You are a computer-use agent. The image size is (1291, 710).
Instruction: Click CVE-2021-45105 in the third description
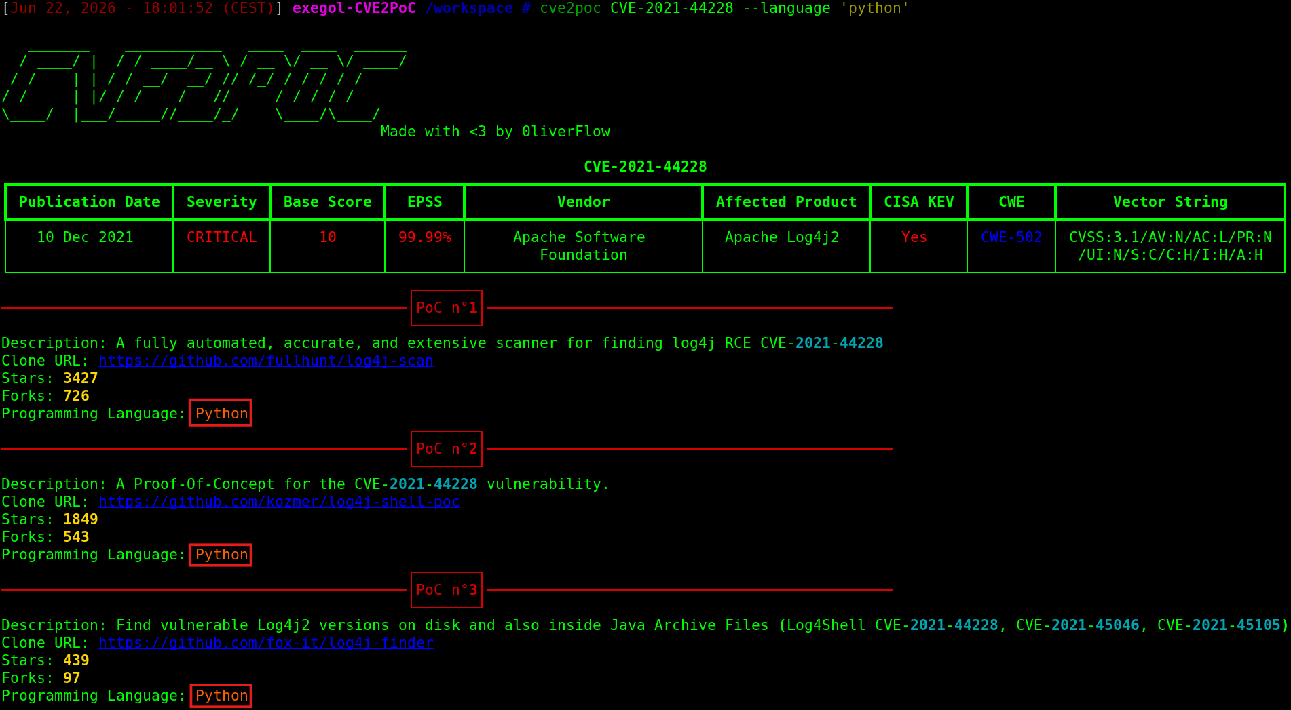pos(1219,625)
